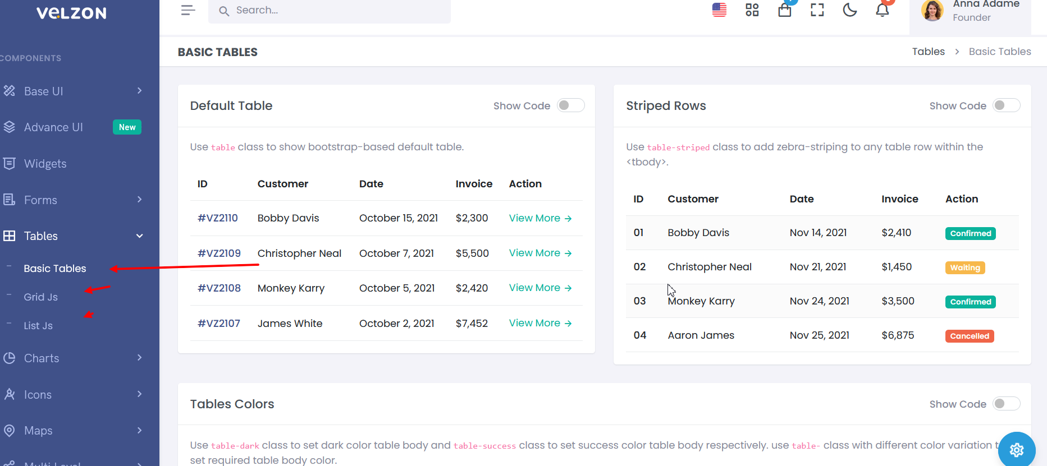Click the green Confirmed badge for Bobby Davis
The image size is (1047, 466).
[970, 233]
